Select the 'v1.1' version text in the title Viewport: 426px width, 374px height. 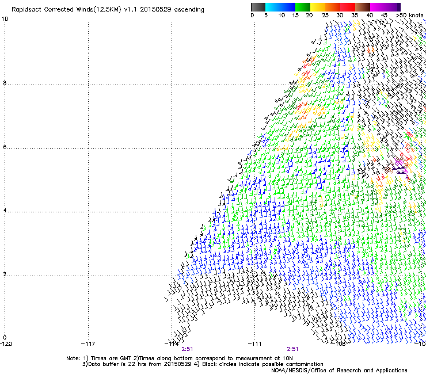[131, 10]
